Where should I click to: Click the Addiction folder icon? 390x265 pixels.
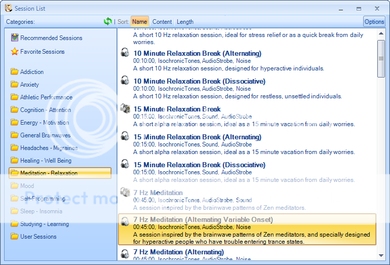(15, 71)
